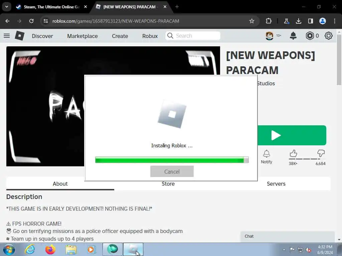Open Chrome three-dot menu

335,21
